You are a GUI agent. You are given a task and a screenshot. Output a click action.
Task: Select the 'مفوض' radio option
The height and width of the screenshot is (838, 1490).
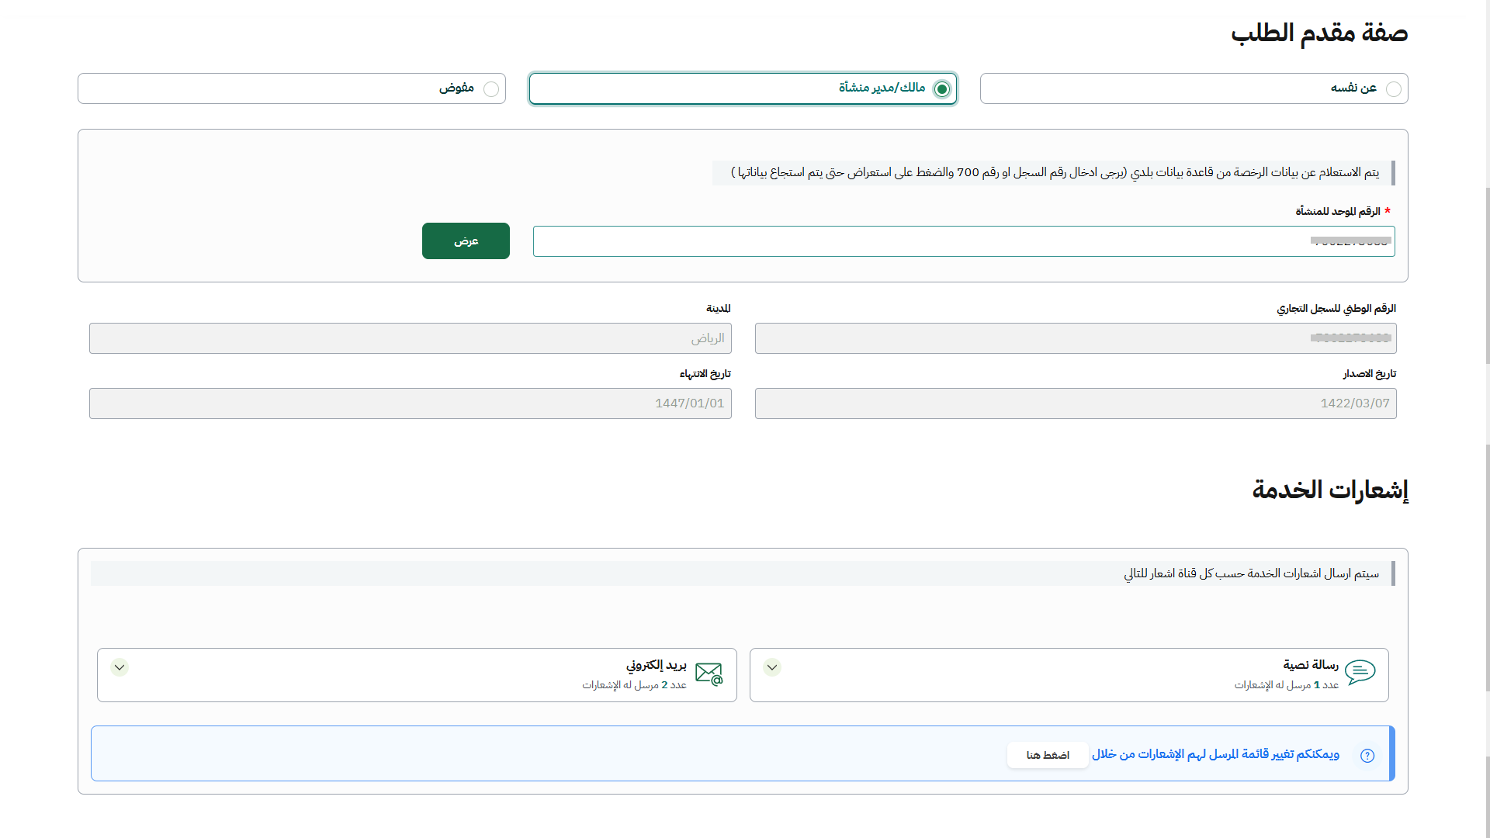491,89
